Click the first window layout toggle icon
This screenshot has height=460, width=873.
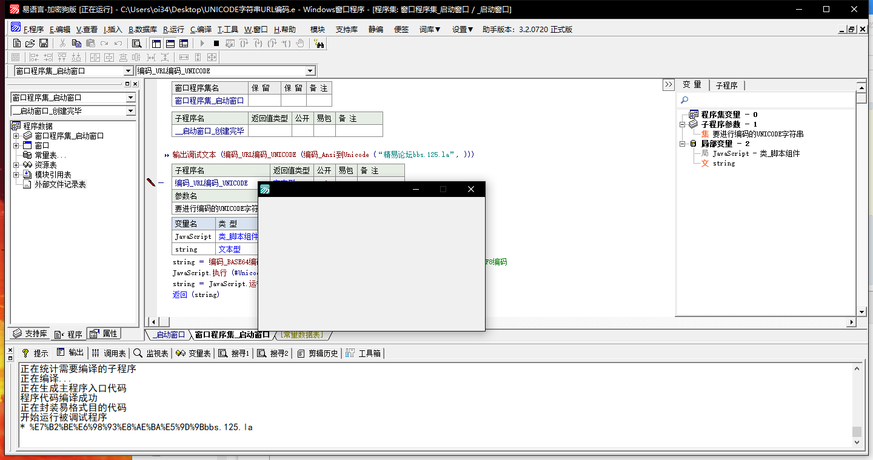click(x=156, y=43)
